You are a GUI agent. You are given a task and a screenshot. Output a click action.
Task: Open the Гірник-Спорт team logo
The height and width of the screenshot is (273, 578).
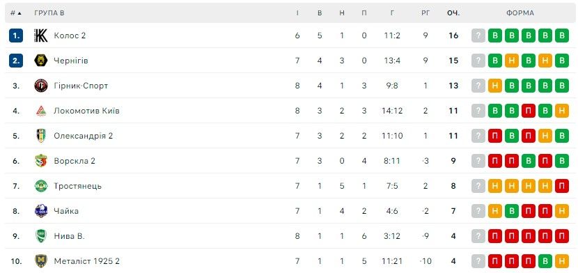click(x=41, y=86)
